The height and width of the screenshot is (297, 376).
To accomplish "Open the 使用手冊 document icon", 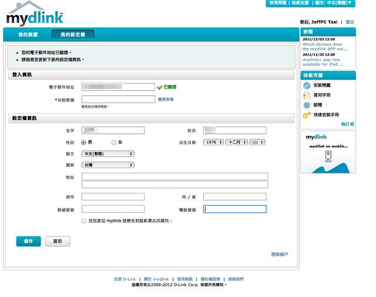I will 307,95.
